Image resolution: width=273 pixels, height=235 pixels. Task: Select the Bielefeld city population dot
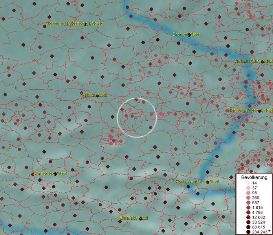pos(141,219)
